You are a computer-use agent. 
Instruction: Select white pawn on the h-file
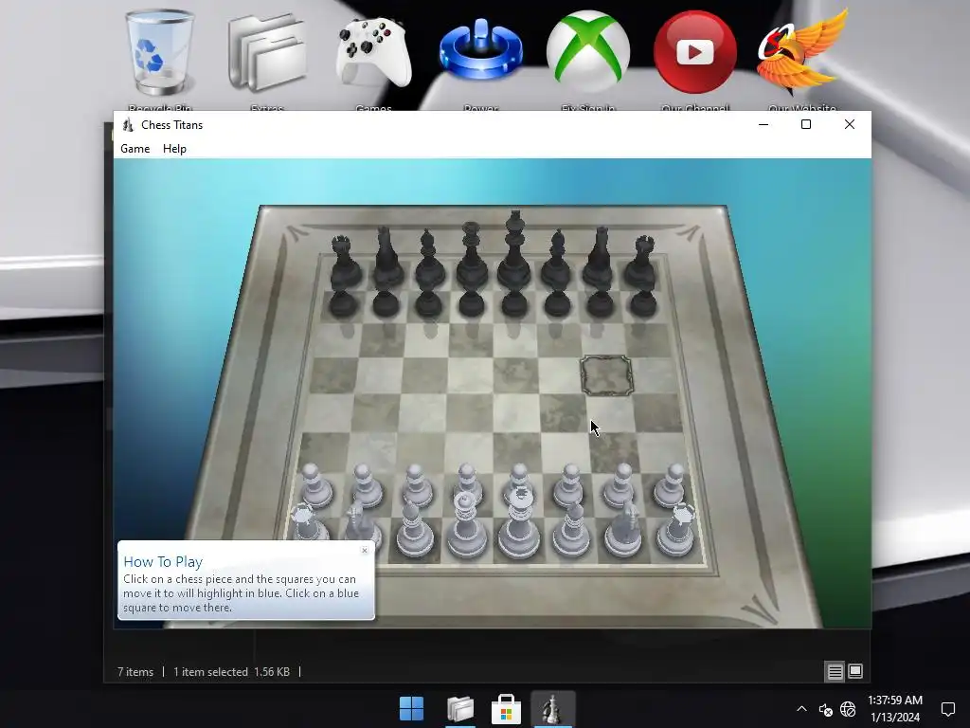670,486
